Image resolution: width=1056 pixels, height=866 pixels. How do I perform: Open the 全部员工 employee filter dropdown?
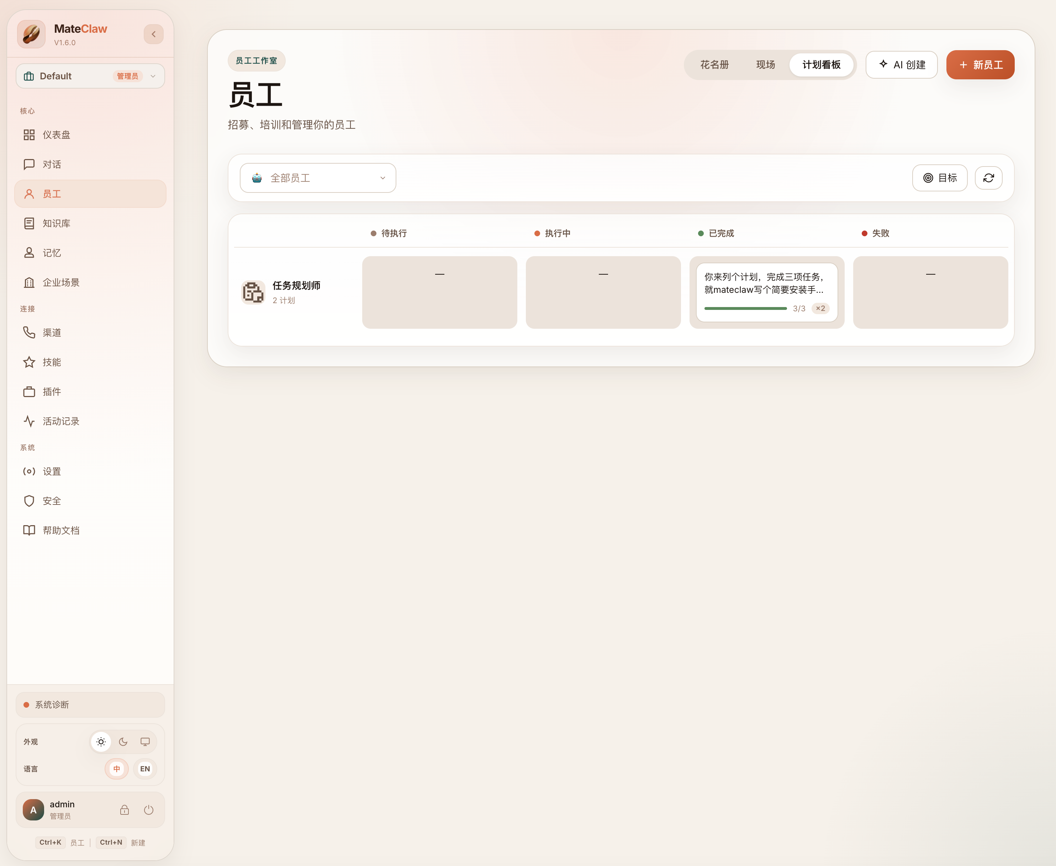coord(318,178)
